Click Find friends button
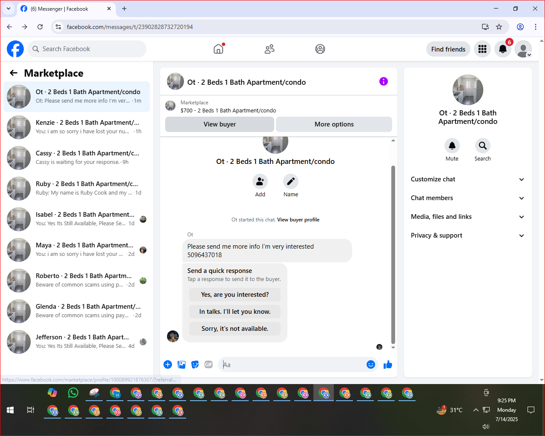545x436 pixels. click(448, 49)
